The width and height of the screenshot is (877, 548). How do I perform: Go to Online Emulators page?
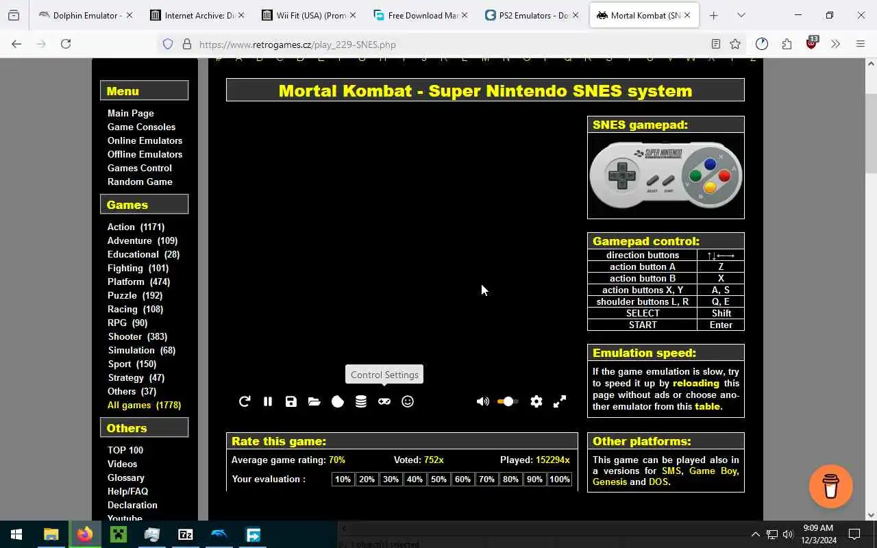(145, 140)
